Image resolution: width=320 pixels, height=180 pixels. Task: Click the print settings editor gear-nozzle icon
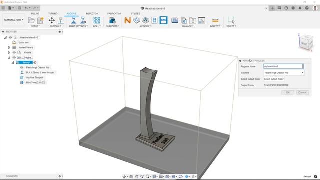[x=83, y=20]
